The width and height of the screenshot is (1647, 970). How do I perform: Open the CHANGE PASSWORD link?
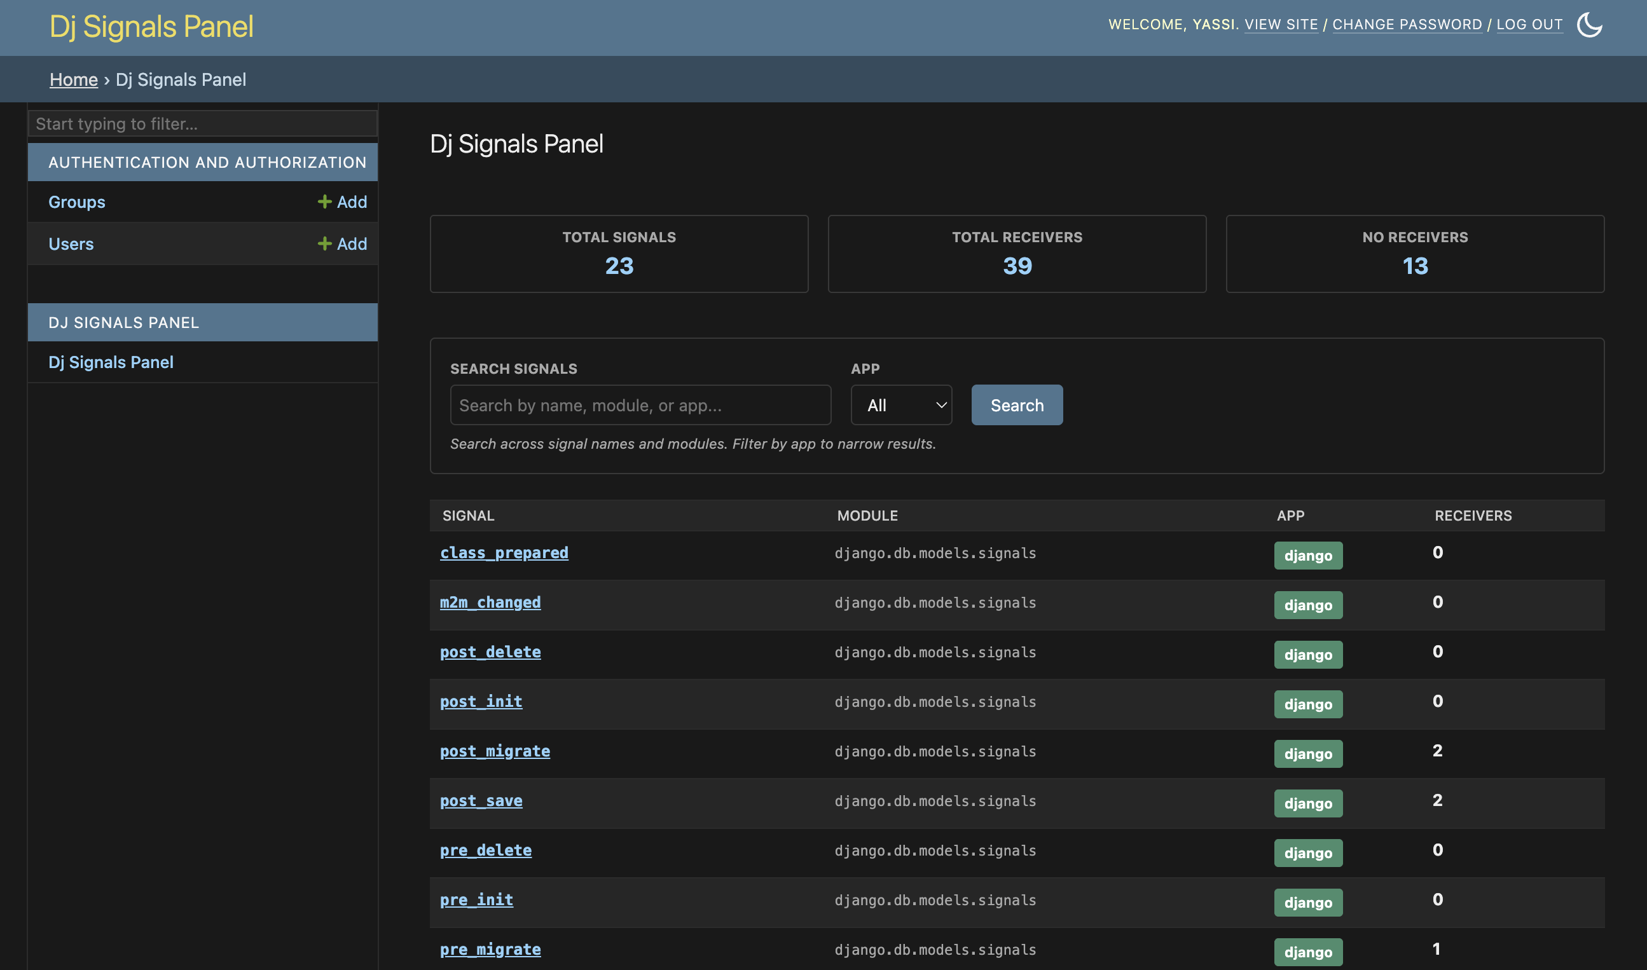click(1407, 25)
